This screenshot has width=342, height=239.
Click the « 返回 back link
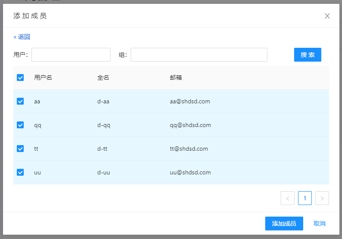point(22,37)
